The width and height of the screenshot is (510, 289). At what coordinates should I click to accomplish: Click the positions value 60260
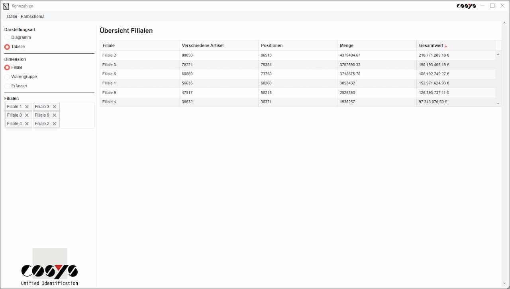pyautogui.click(x=266, y=83)
